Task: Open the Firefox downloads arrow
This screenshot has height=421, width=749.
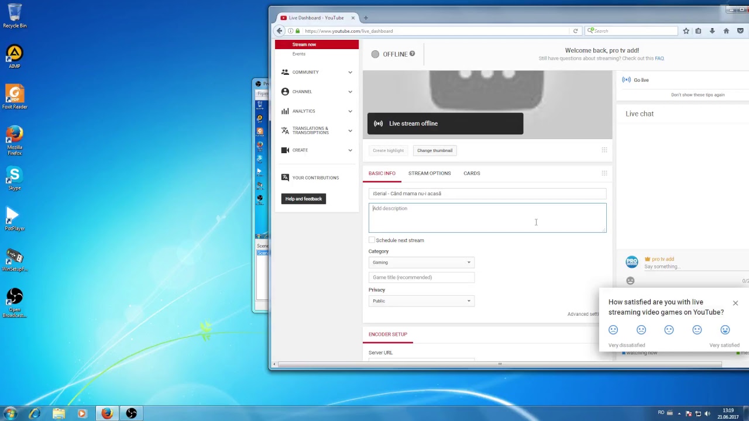Action: pyautogui.click(x=712, y=31)
